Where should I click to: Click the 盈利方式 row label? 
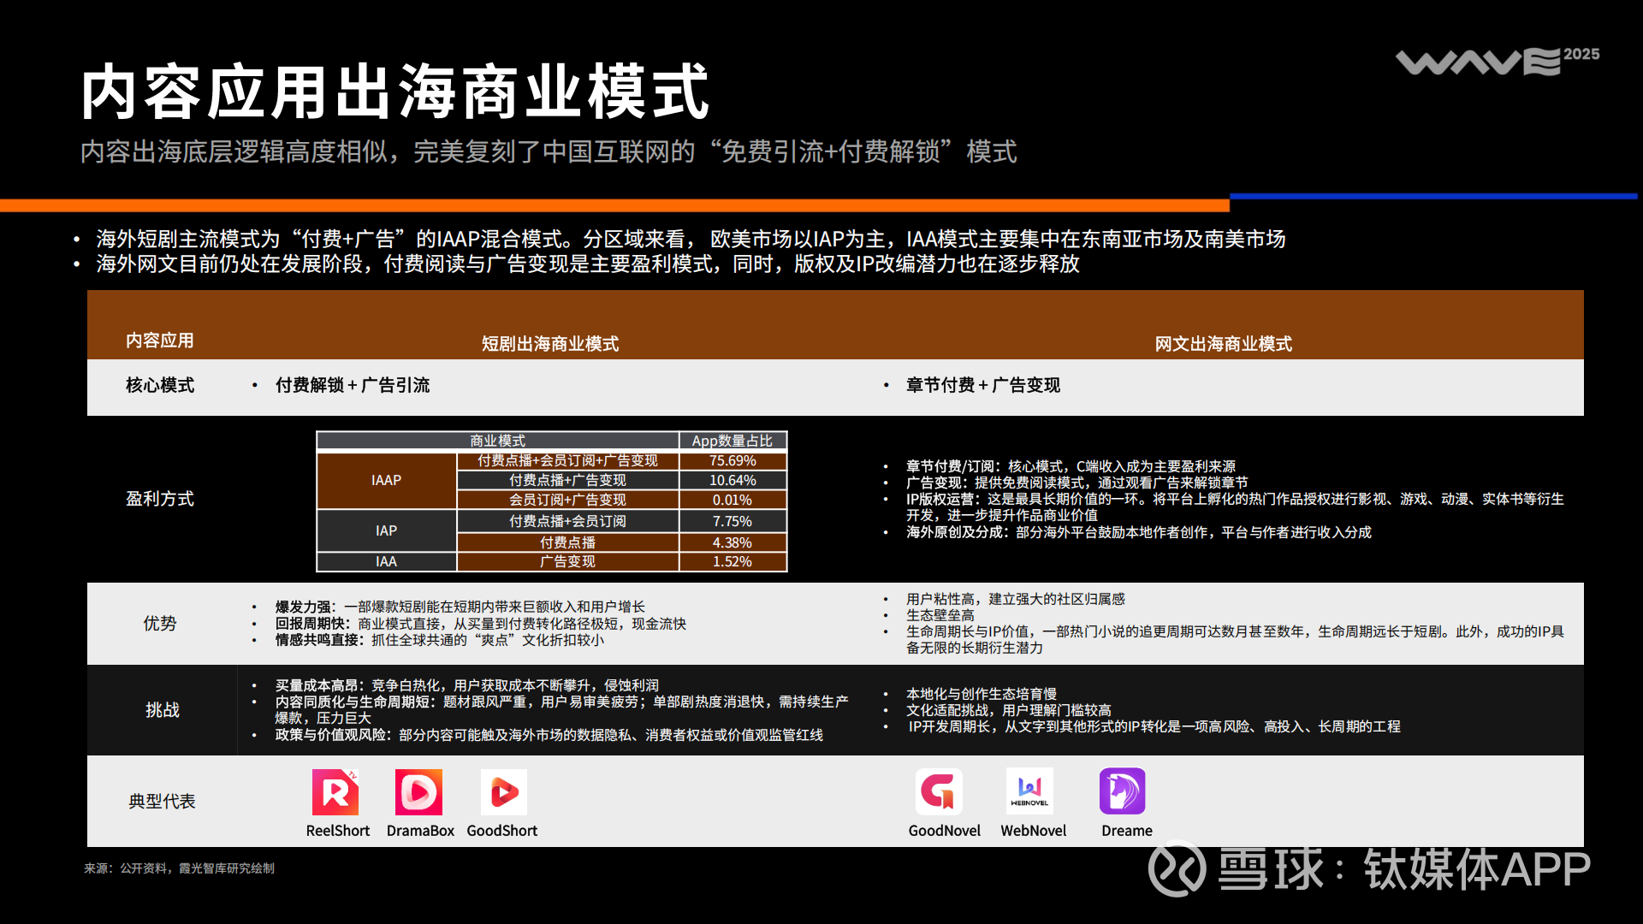[x=160, y=499]
